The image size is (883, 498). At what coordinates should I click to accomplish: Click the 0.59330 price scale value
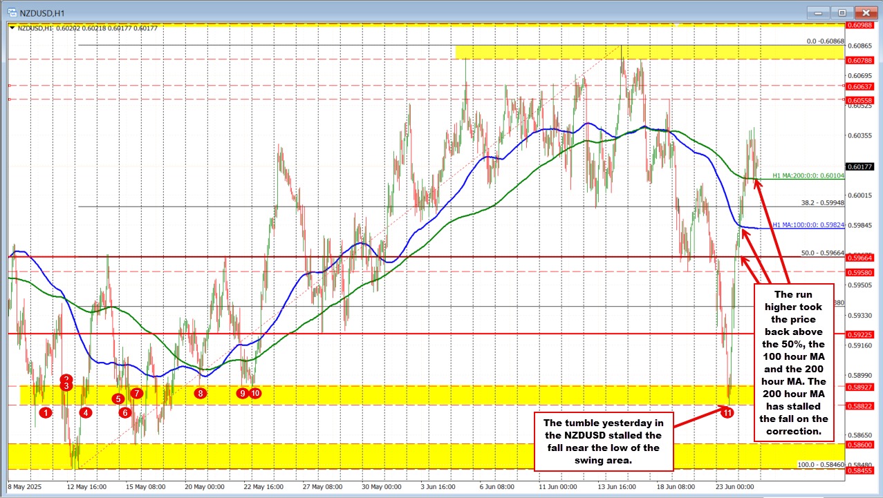[860, 316]
